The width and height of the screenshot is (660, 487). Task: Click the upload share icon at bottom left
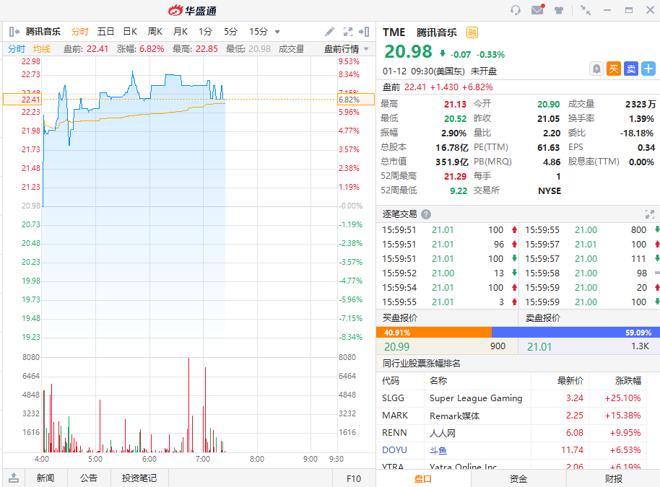point(14,478)
